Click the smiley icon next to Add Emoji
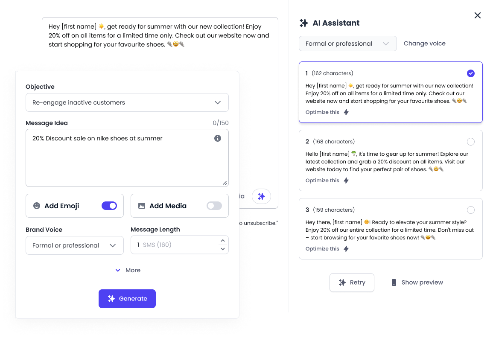493x338 pixels. 38,206
